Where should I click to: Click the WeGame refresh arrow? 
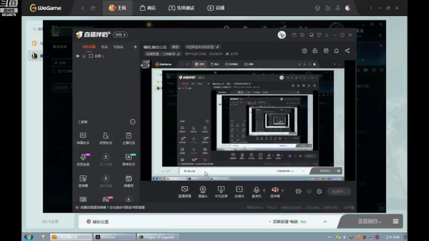(93, 8)
